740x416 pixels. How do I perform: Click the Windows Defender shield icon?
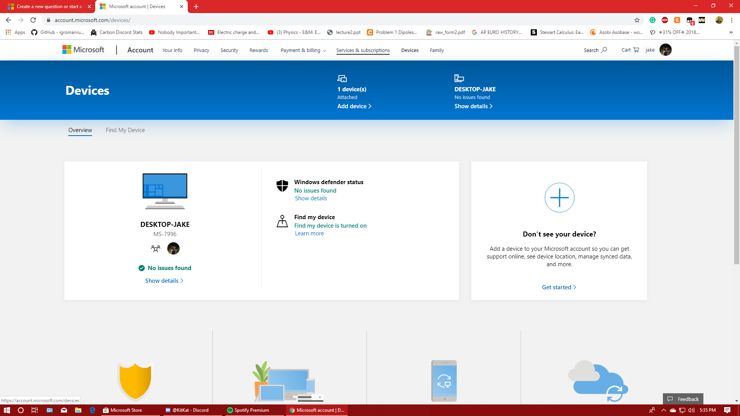pyautogui.click(x=283, y=186)
